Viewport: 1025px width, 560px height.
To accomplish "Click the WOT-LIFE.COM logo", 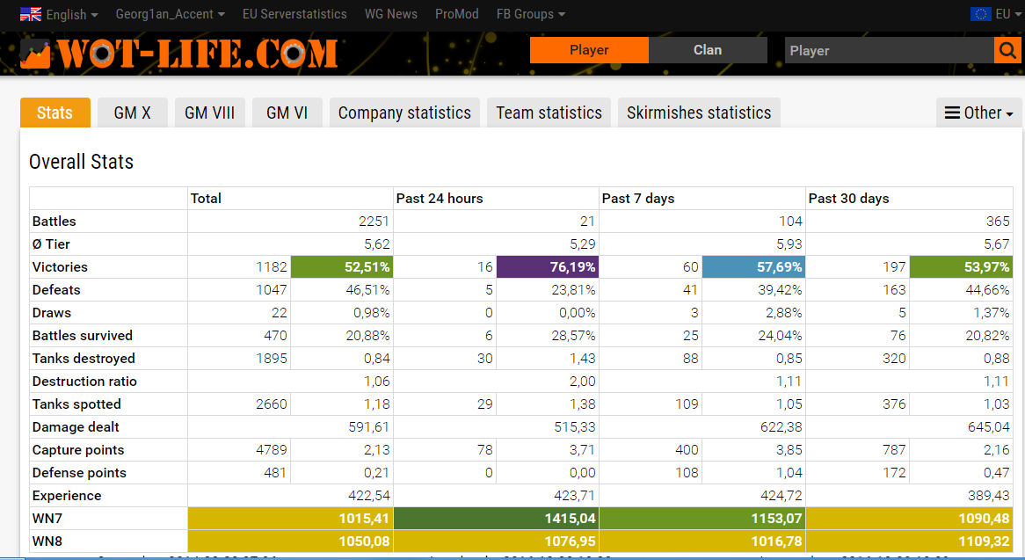I will (x=178, y=54).
